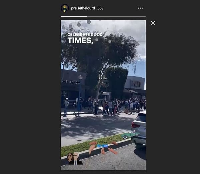Click the unfilled portion of the story progress bar

[x=116, y=17]
